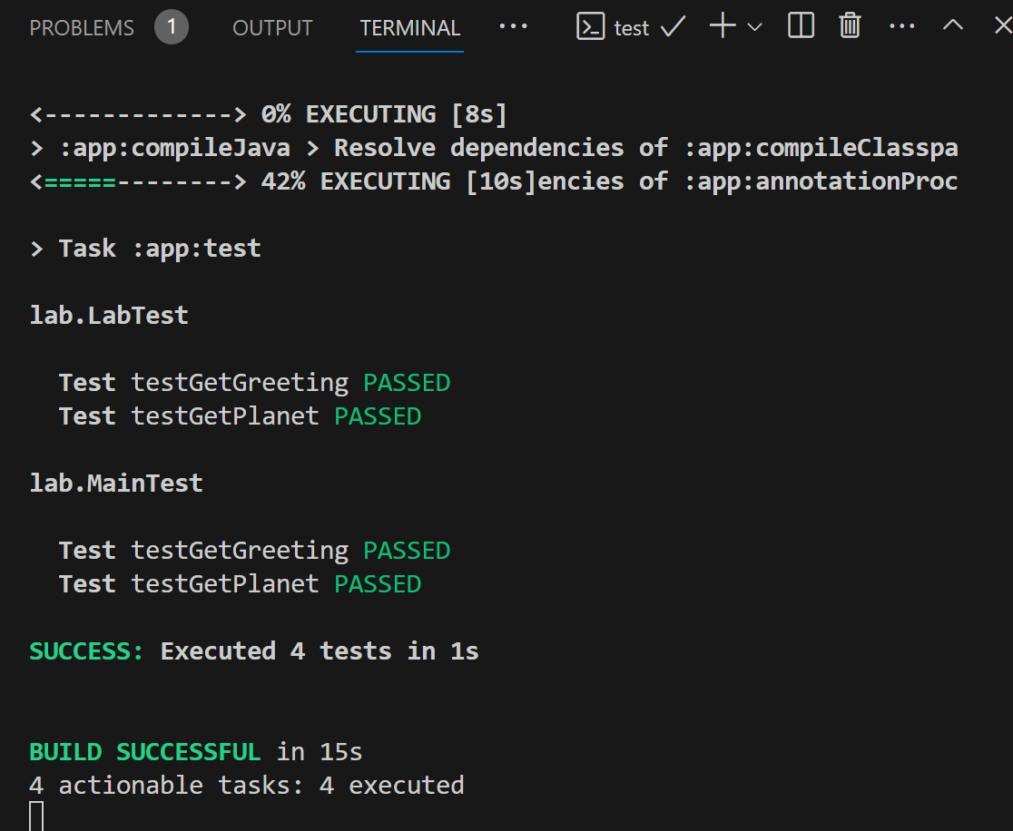This screenshot has height=831, width=1013.
Task: Maximize the panel size with up chevron
Action: pyautogui.click(x=952, y=25)
